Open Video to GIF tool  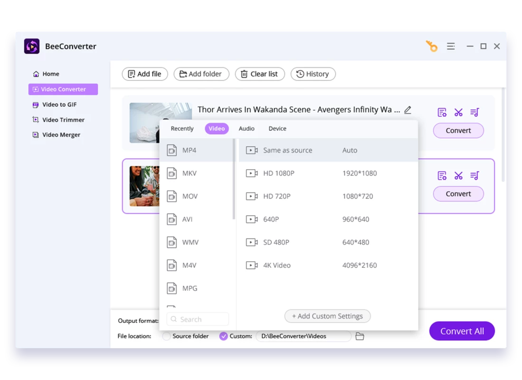55,104
